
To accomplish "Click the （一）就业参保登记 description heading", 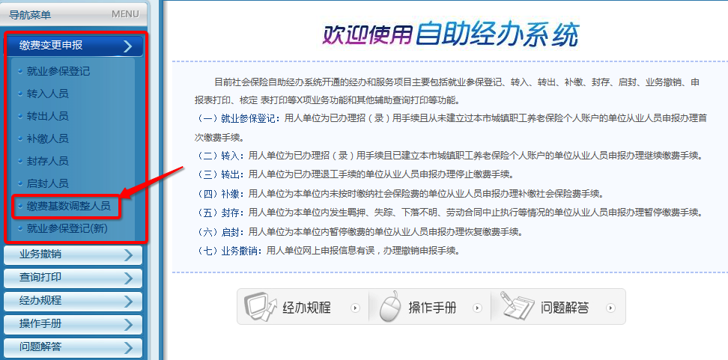I will (x=237, y=118).
